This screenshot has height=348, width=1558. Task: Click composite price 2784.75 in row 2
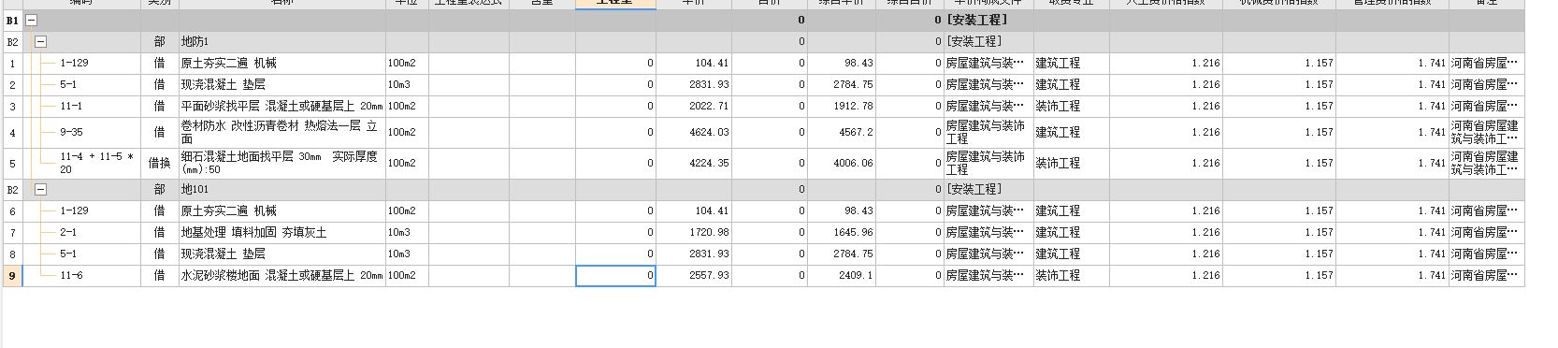click(854, 85)
